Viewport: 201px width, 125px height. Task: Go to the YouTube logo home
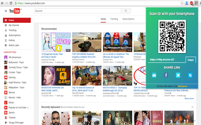point(15,11)
